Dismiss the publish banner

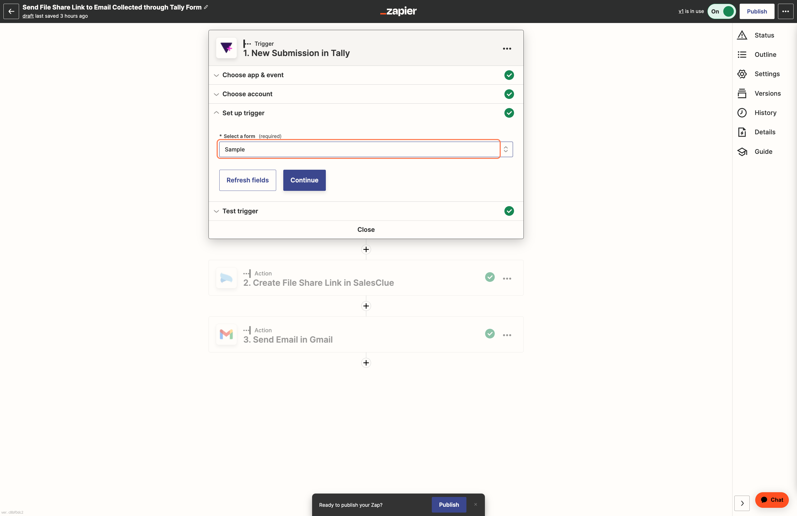(x=475, y=504)
